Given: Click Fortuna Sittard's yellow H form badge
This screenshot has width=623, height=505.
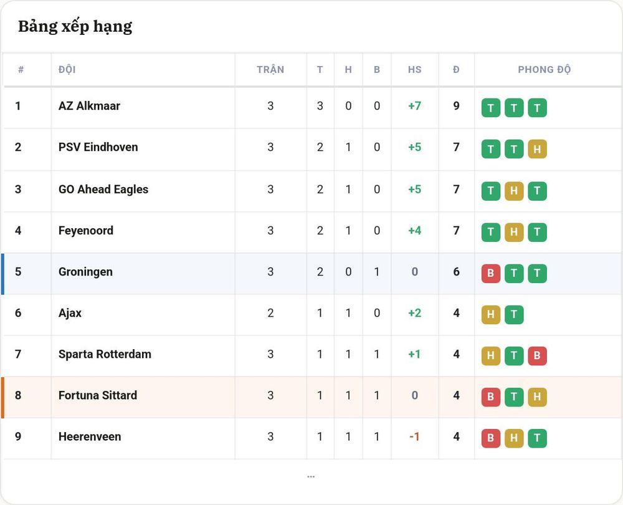Looking at the screenshot, I should tap(537, 397).
